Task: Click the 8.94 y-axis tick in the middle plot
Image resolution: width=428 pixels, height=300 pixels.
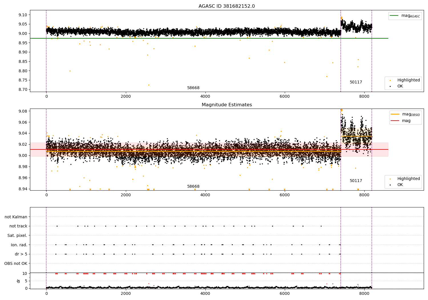Action: coord(23,189)
